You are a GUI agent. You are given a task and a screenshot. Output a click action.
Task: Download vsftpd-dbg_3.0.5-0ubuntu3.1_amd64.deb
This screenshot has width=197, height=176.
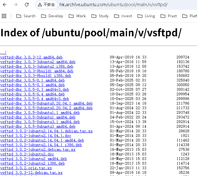40,122
